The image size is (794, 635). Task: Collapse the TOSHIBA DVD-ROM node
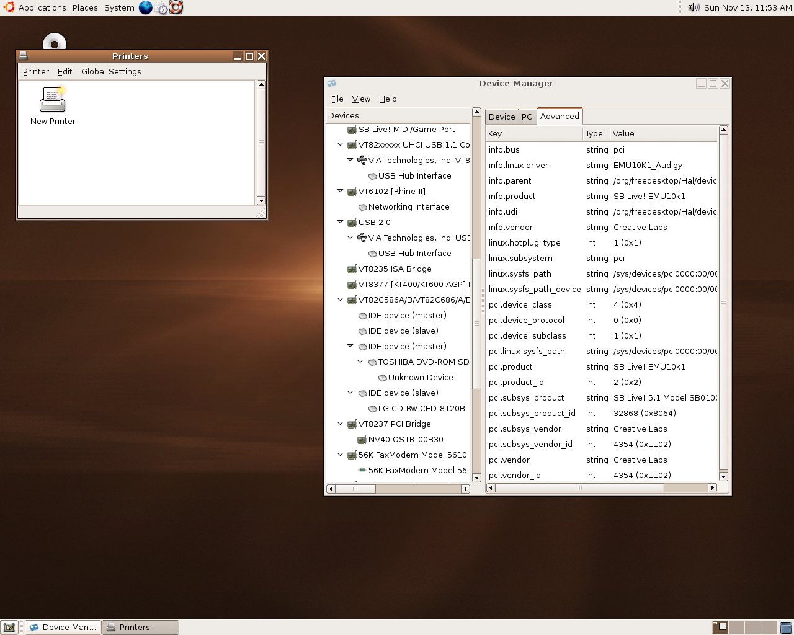pyautogui.click(x=360, y=362)
